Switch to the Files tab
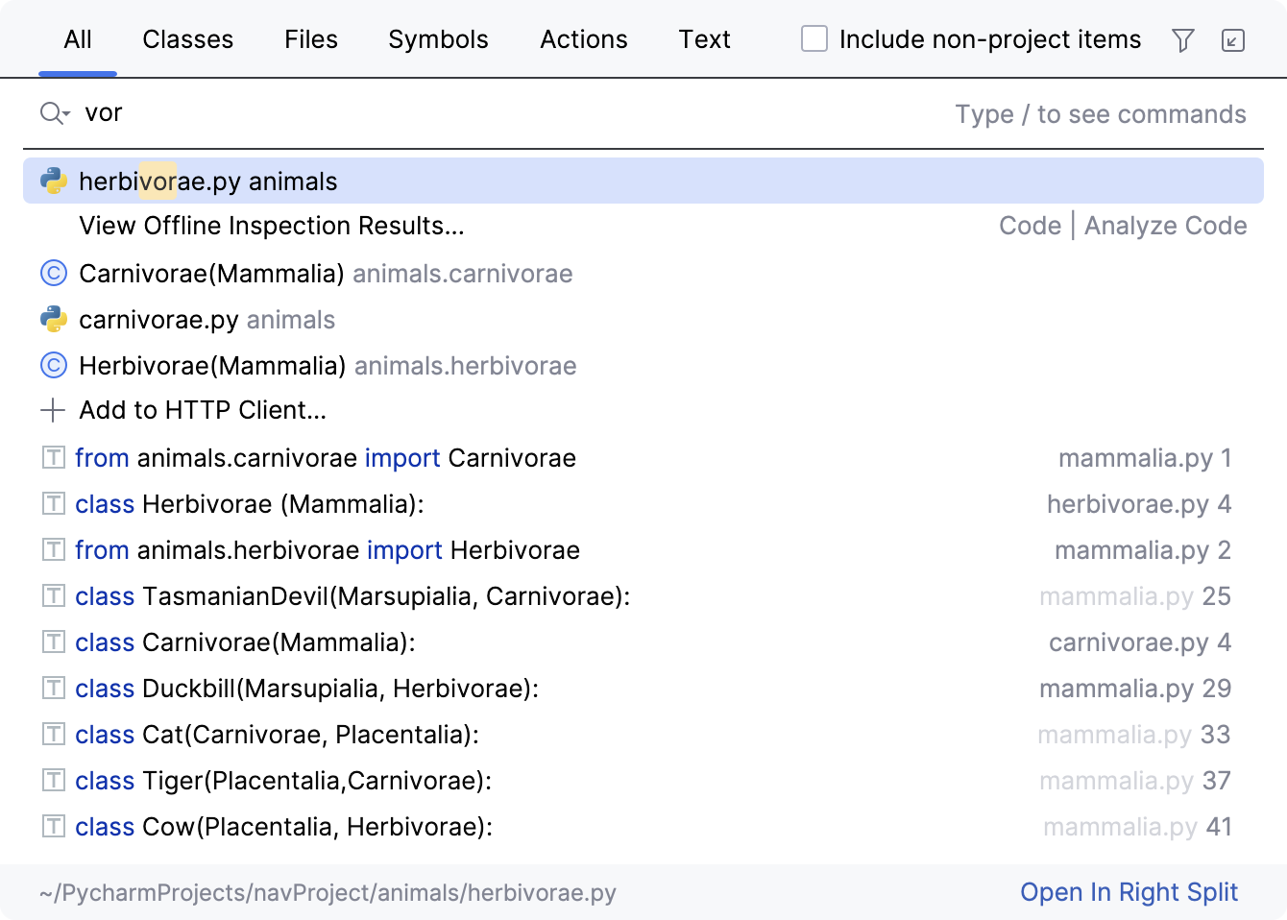The width and height of the screenshot is (1287, 920). click(311, 39)
